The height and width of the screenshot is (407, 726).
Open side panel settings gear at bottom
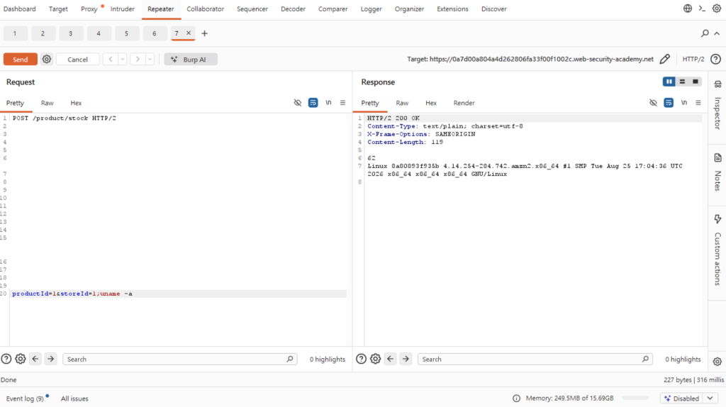(x=717, y=362)
